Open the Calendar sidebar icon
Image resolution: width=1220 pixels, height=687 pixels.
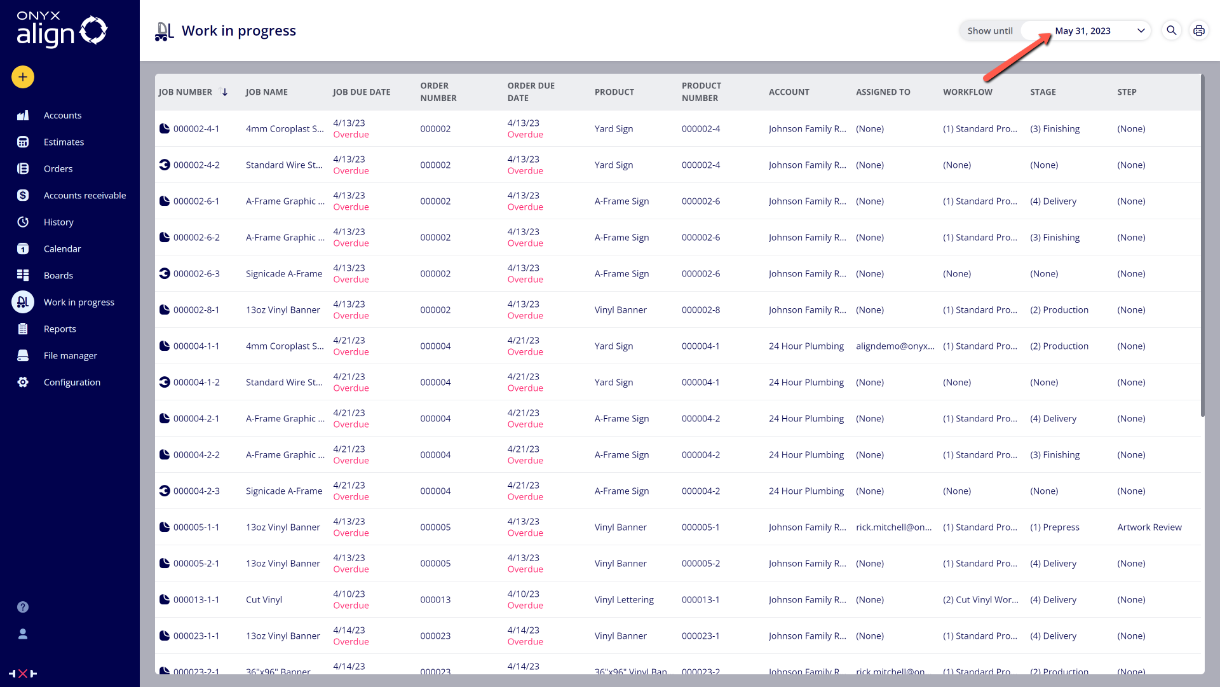(23, 248)
